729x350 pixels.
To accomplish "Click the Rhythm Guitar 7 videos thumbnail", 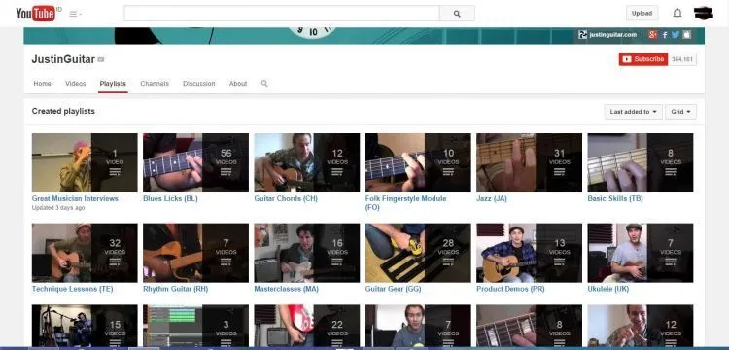I will (x=195, y=253).
